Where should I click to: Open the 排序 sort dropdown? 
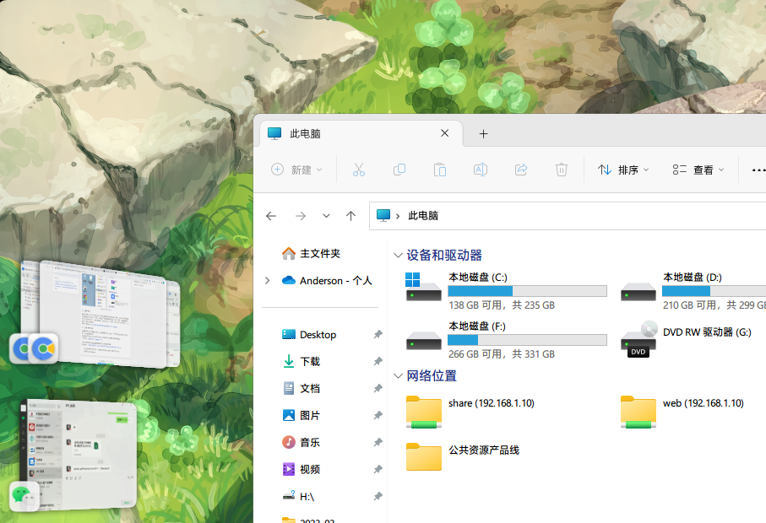coord(623,170)
